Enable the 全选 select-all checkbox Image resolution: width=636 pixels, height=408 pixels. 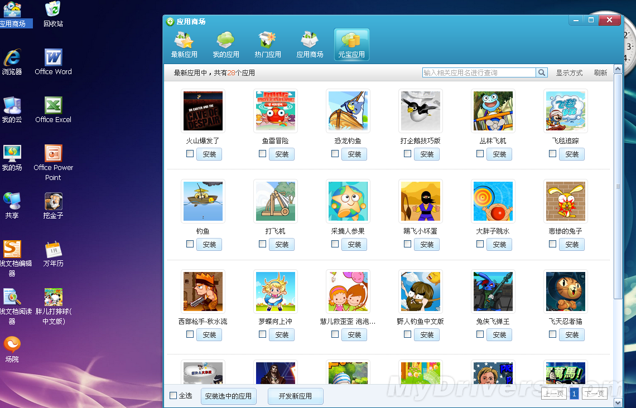173,395
